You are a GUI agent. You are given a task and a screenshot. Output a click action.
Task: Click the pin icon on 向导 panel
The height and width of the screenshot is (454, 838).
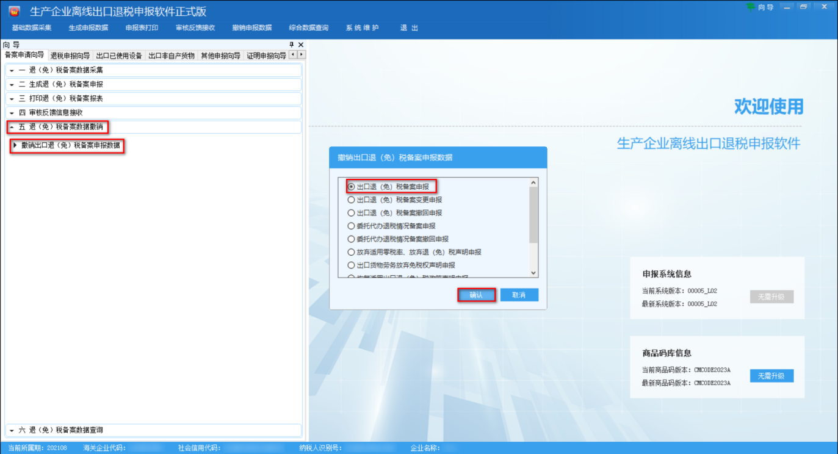click(291, 45)
